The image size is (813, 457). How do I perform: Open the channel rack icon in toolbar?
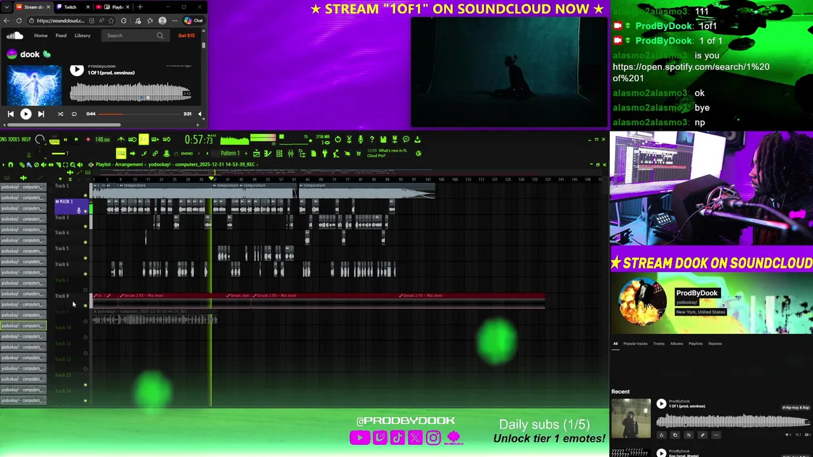[279, 154]
